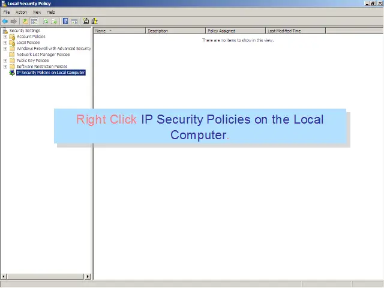Expand the Local Policies node
The width and height of the screenshot is (384, 288).
[5, 43]
